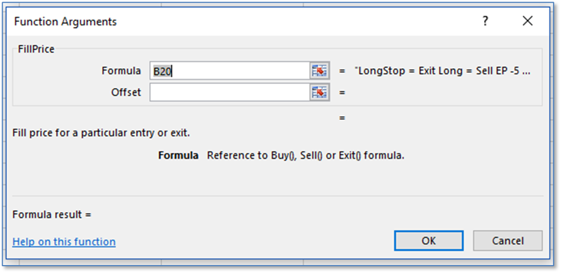Click the equals sign beside Offset

[342, 93]
